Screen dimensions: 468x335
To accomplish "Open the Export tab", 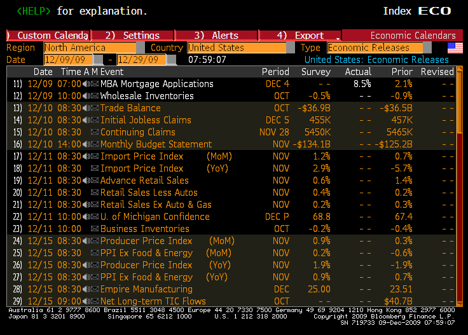I will (x=300, y=35).
